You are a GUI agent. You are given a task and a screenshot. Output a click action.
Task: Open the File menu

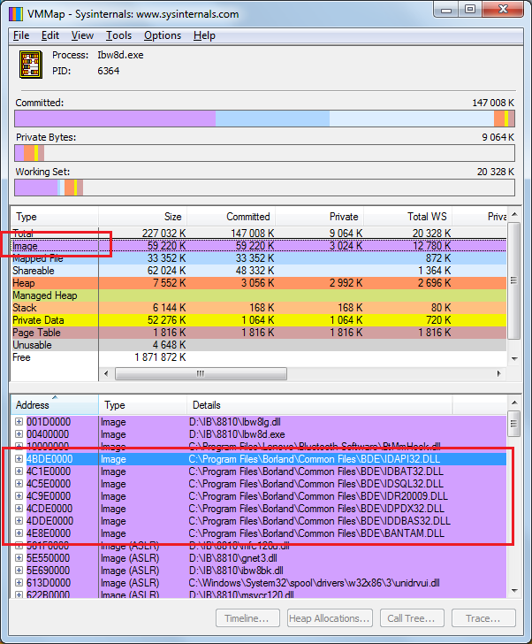[x=21, y=35]
